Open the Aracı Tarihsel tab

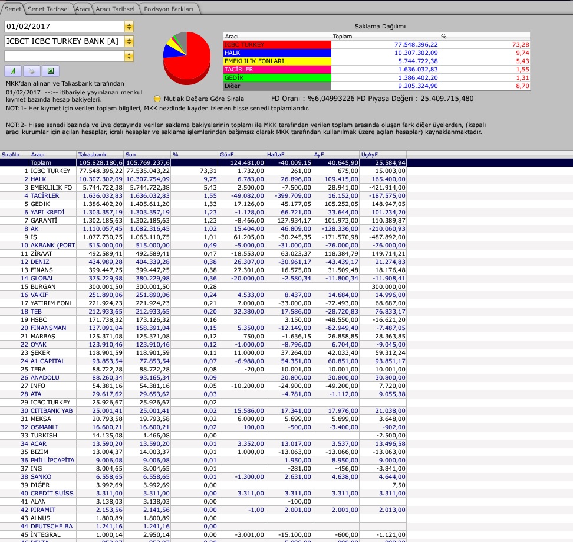(x=115, y=9)
